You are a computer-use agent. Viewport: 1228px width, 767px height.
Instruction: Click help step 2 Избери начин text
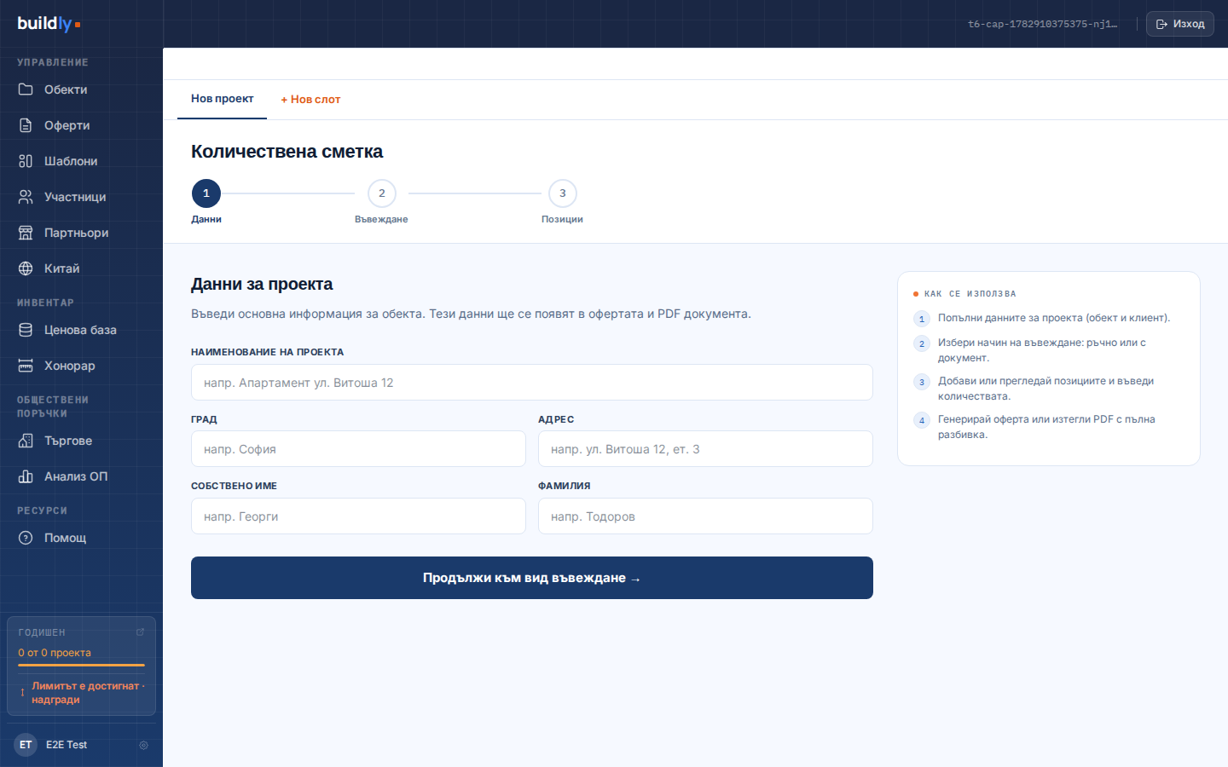pyautogui.click(x=1042, y=350)
